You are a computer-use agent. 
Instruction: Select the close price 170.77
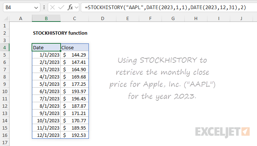(x=75, y=120)
